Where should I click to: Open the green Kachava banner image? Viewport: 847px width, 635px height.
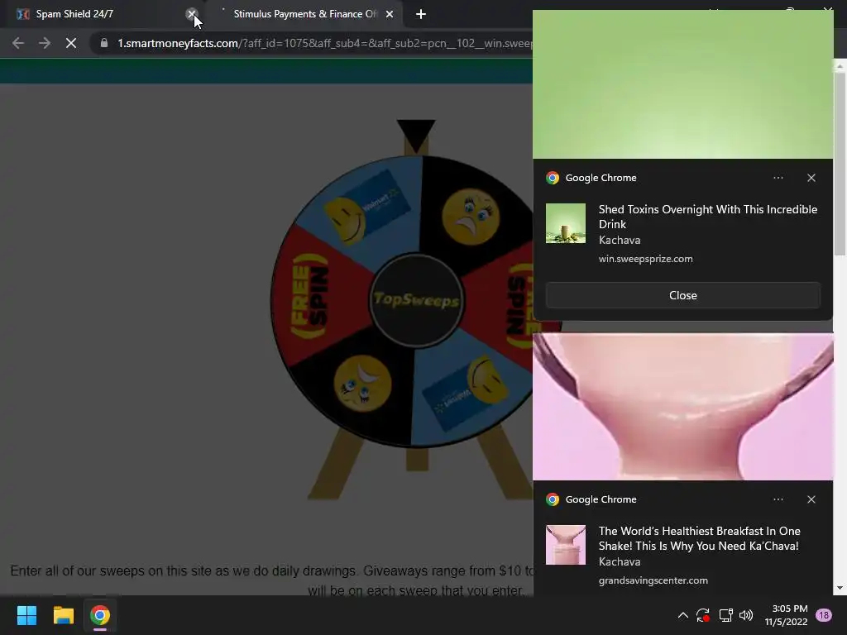[682, 84]
